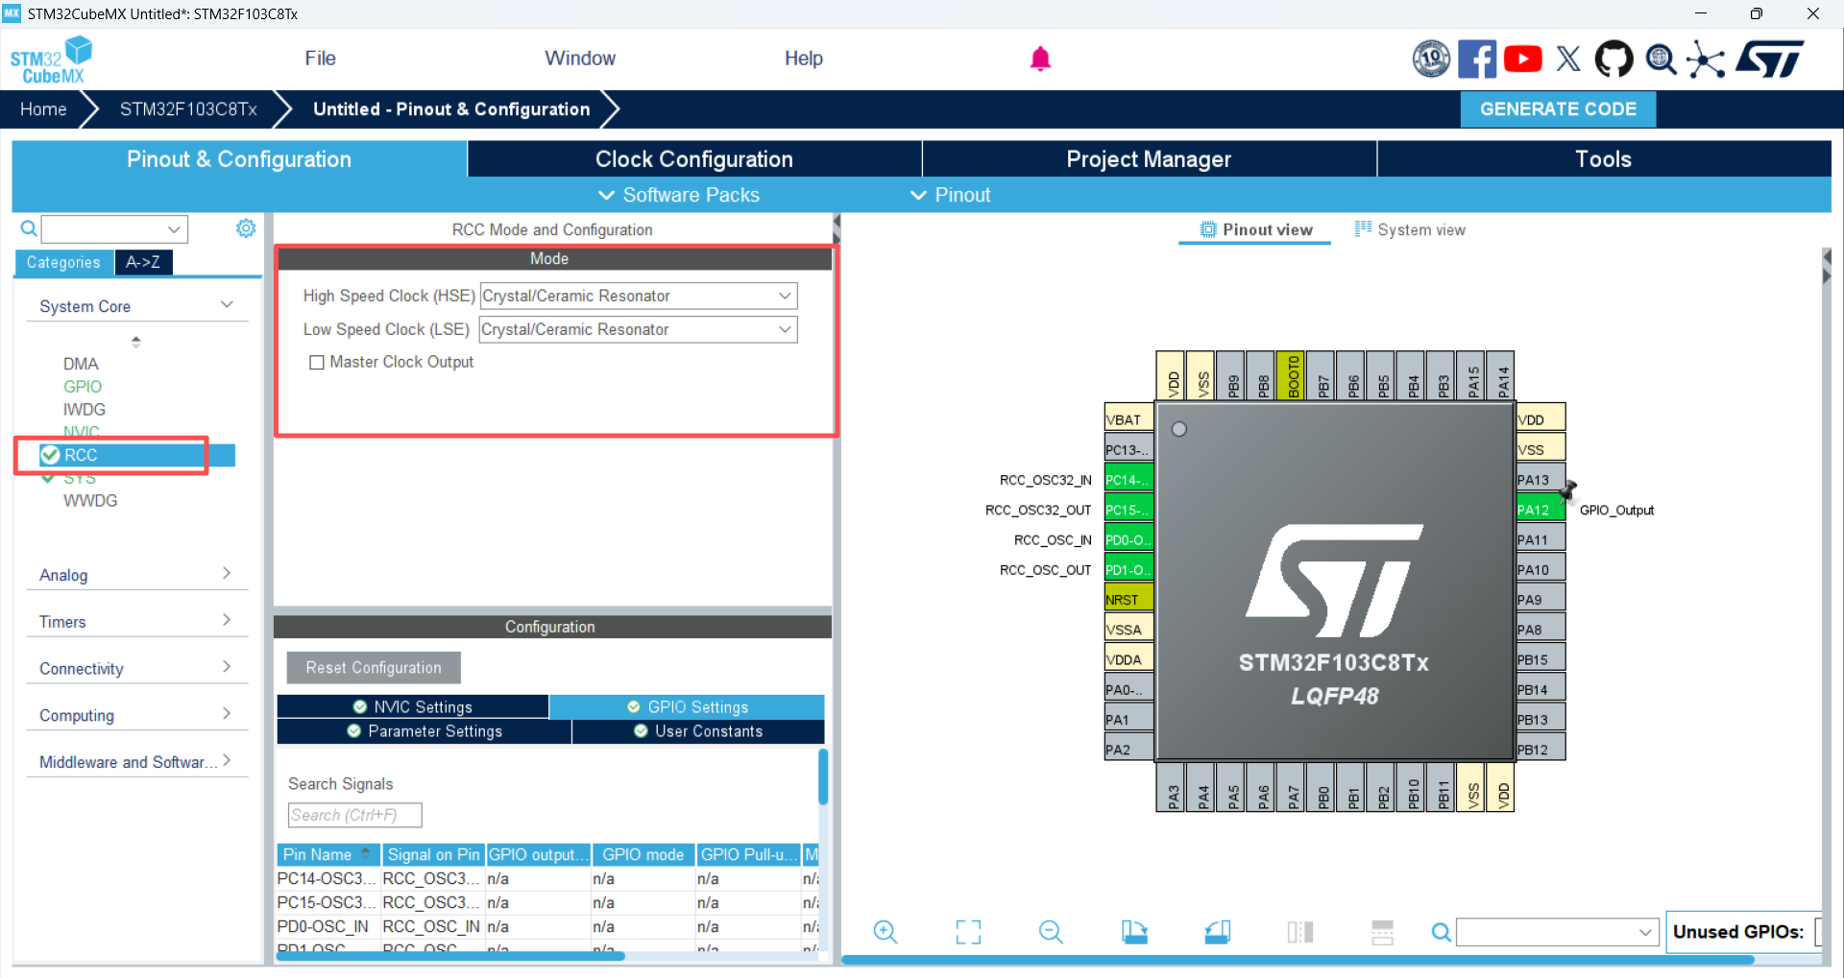The width and height of the screenshot is (1844, 978).
Task: Open the category settings gear icon
Action: pyautogui.click(x=246, y=228)
